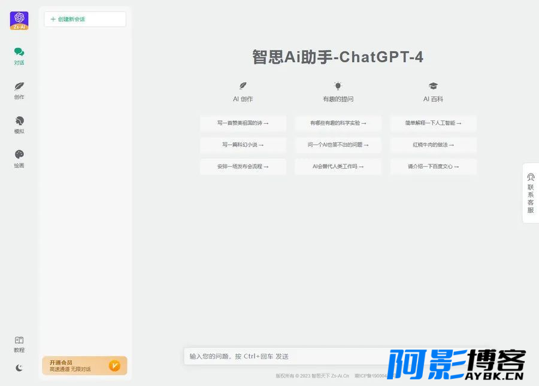Choose prompt 安排一场发布会流程
The height and width of the screenshot is (386, 539).
[x=243, y=166]
